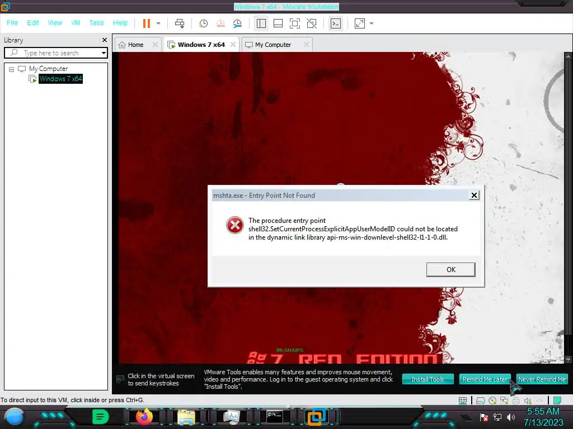The width and height of the screenshot is (573, 429).
Task: Click the network tray icon
Action: pyautogui.click(x=497, y=417)
